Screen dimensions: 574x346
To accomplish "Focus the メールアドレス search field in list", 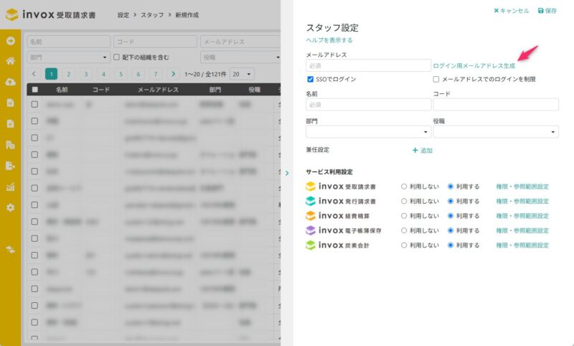I will pos(240,42).
